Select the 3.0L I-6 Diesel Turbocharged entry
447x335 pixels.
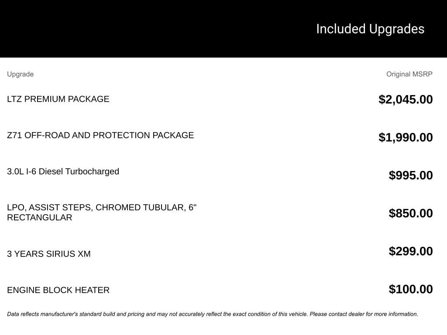pos(63,171)
